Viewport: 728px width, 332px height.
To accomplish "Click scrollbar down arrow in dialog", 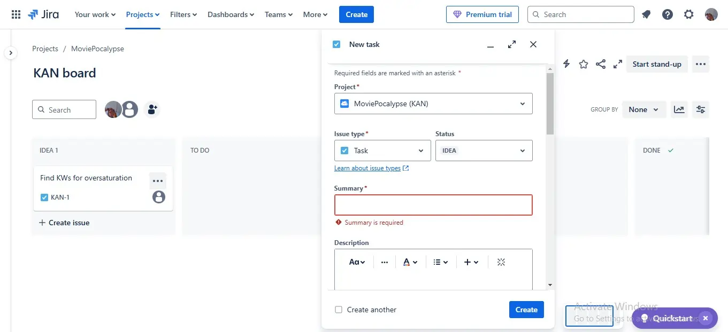I will (x=550, y=286).
